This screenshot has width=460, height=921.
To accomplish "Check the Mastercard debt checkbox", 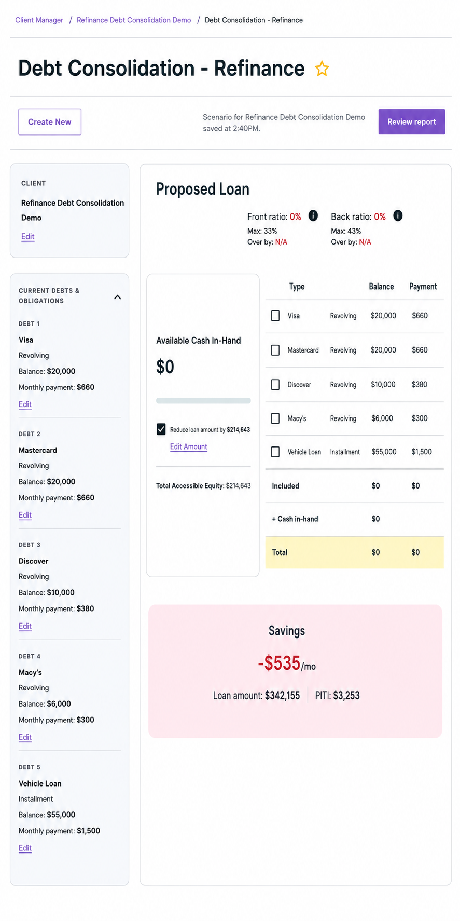I will point(275,350).
